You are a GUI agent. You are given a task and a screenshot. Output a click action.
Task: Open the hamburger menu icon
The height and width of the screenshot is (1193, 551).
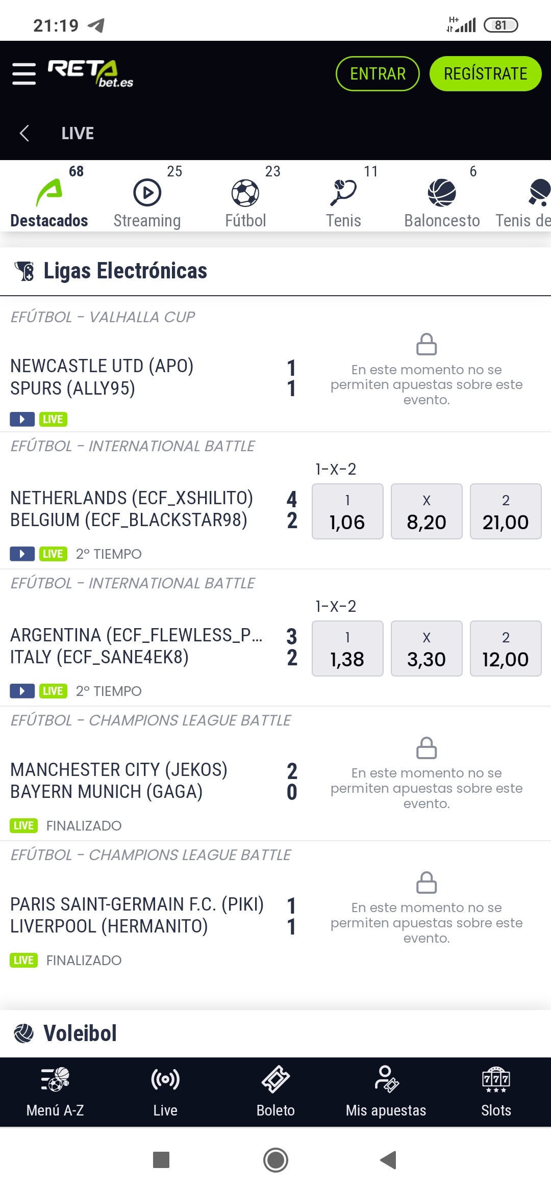24,74
